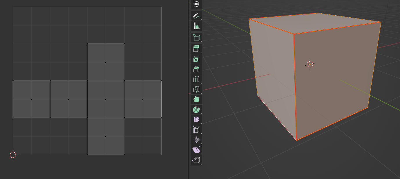This screenshot has width=400, height=179.
Task: Choose the Add Cube tool
Action: (196, 37)
